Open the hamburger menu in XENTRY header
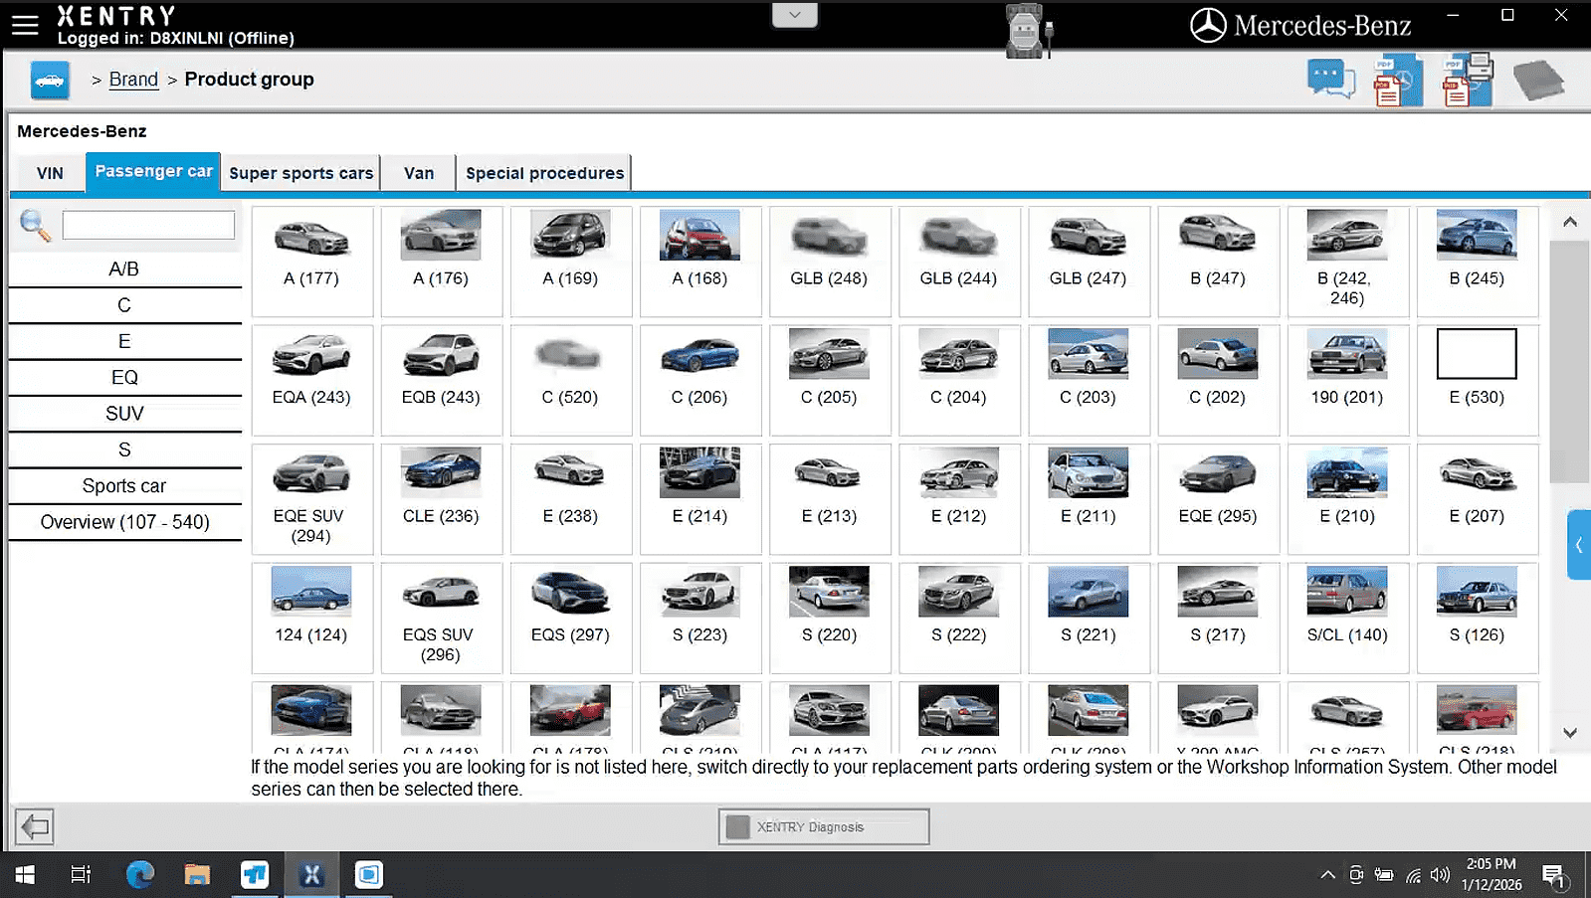This screenshot has width=1591, height=898. [25, 25]
